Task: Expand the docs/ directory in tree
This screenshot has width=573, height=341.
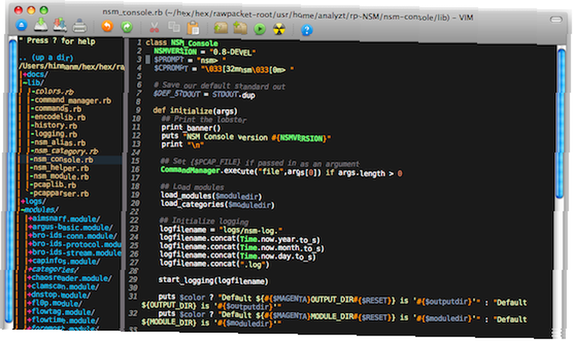Action: click(x=35, y=75)
